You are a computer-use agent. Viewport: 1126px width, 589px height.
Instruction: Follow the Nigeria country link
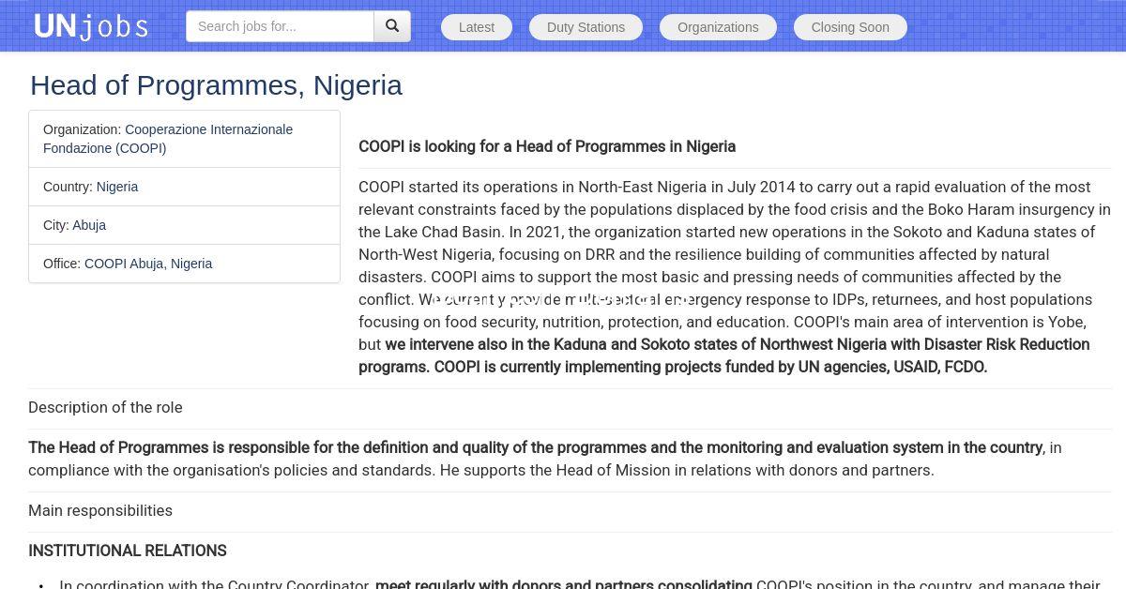click(x=117, y=187)
